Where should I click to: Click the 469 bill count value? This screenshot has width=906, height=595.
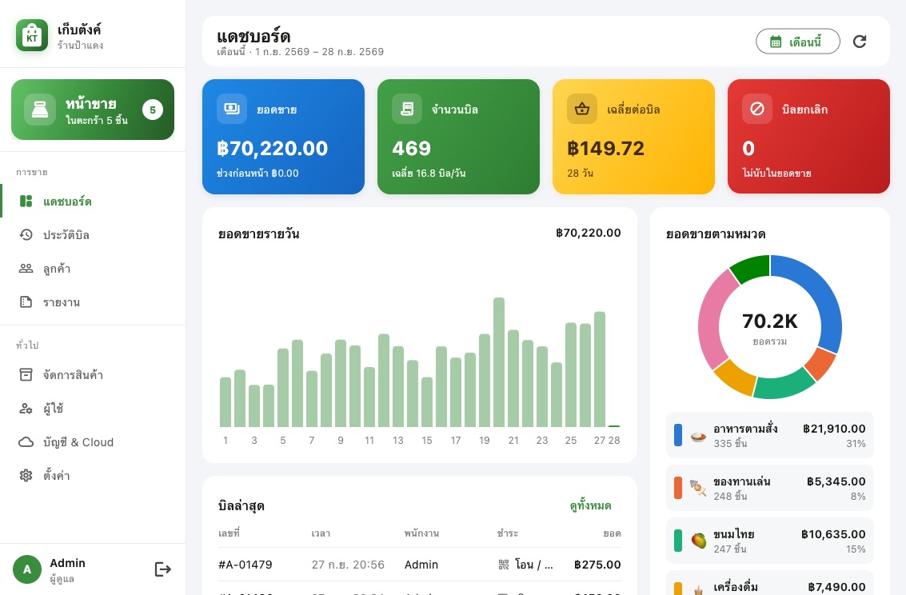411,149
